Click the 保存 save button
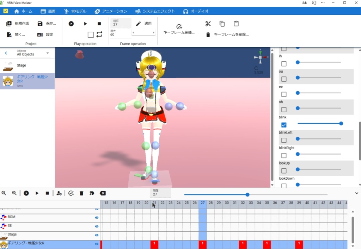The image size is (361, 249). coord(47,24)
